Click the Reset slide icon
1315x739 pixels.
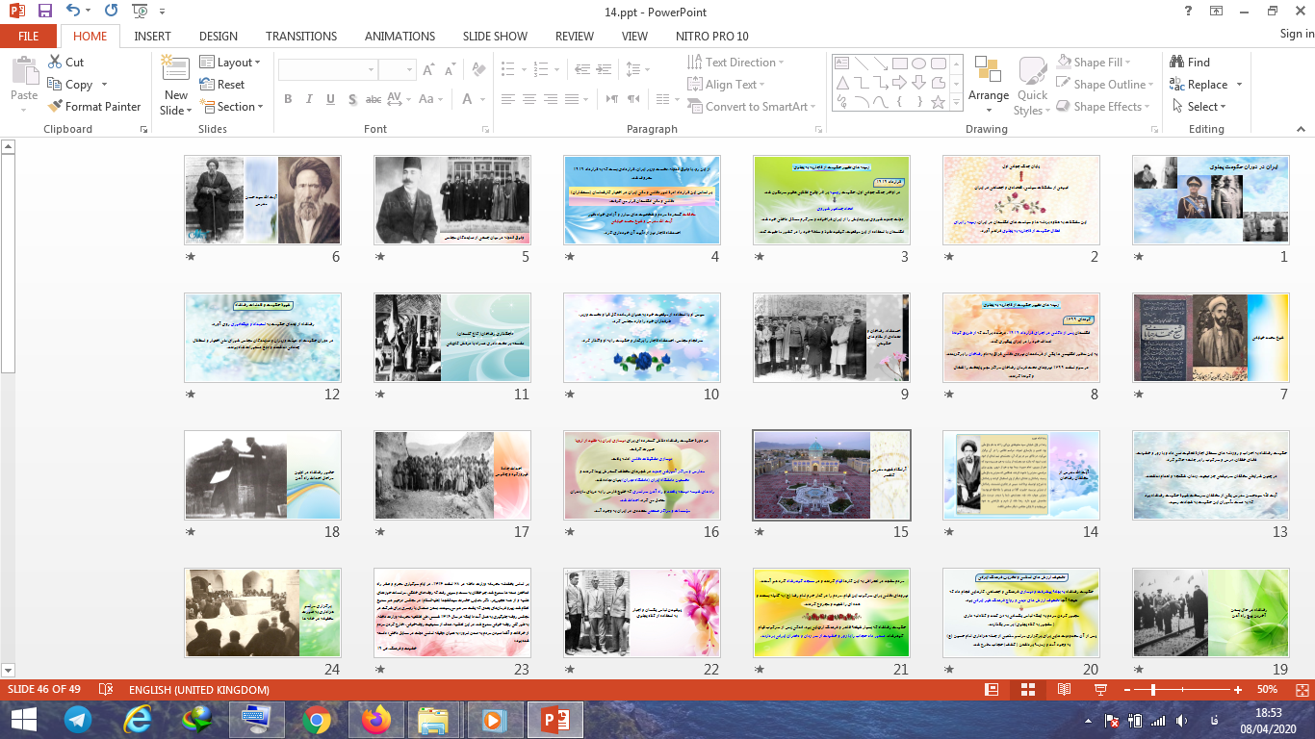tap(208, 85)
